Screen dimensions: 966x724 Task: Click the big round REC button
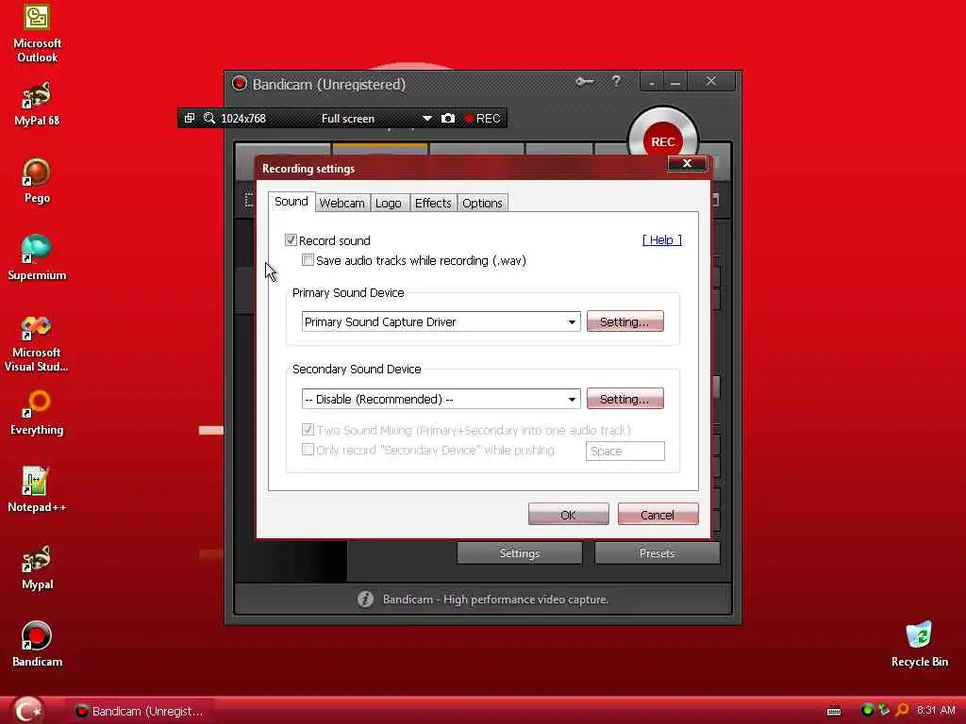(x=663, y=141)
